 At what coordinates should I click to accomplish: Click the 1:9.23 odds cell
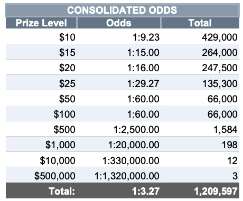coord(119,37)
